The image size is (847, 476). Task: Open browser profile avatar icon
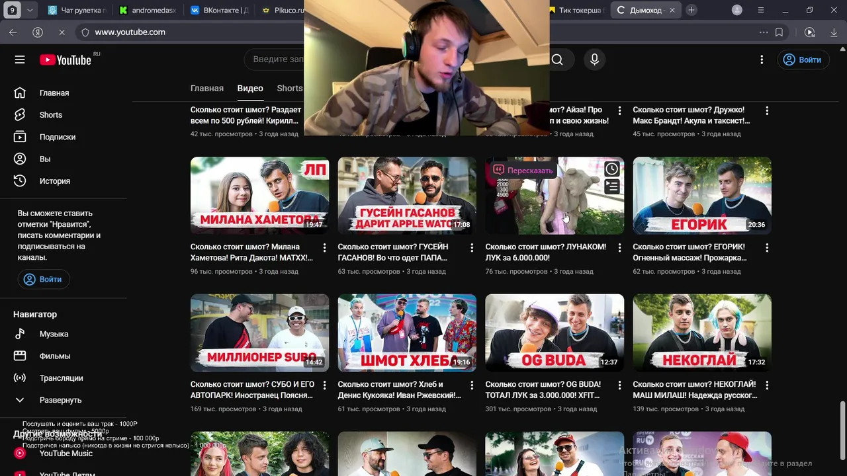click(737, 10)
